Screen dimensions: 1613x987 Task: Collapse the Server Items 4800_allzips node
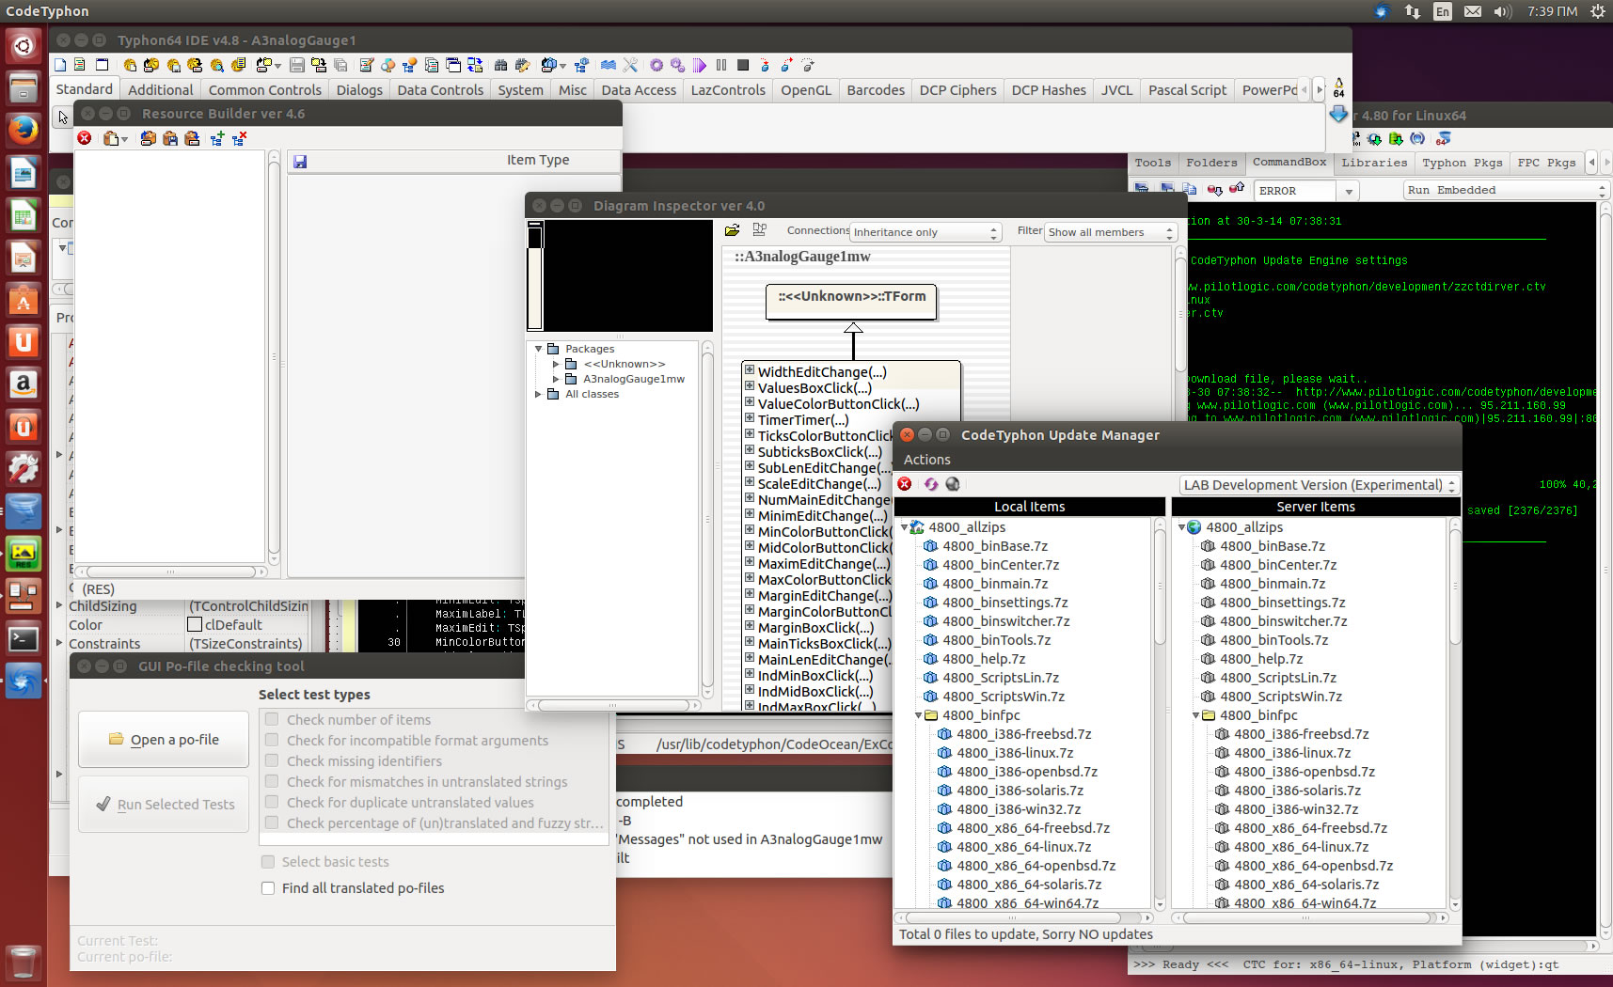(x=1182, y=527)
